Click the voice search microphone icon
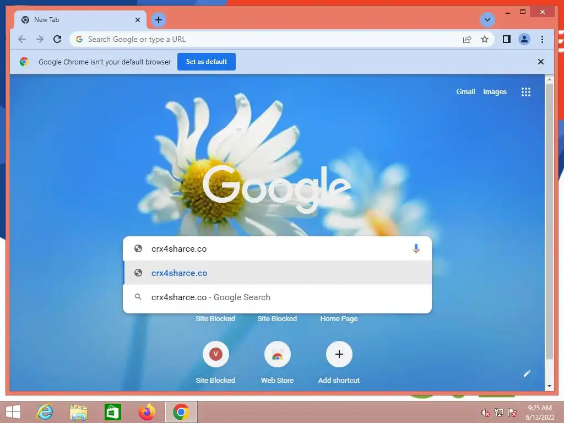 coord(416,248)
